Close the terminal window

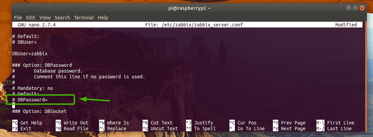tap(362, 8)
